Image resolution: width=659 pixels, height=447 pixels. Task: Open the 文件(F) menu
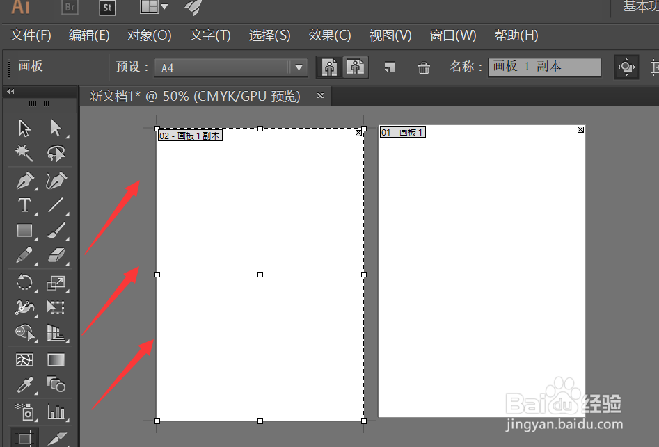point(31,35)
